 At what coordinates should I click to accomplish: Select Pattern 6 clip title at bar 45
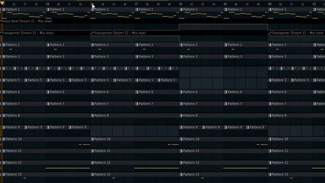(235, 92)
